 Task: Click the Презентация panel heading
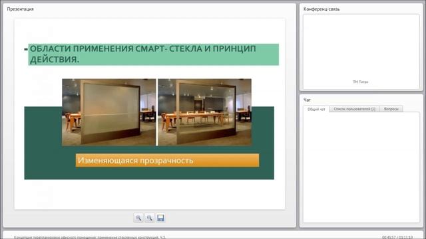[21, 9]
